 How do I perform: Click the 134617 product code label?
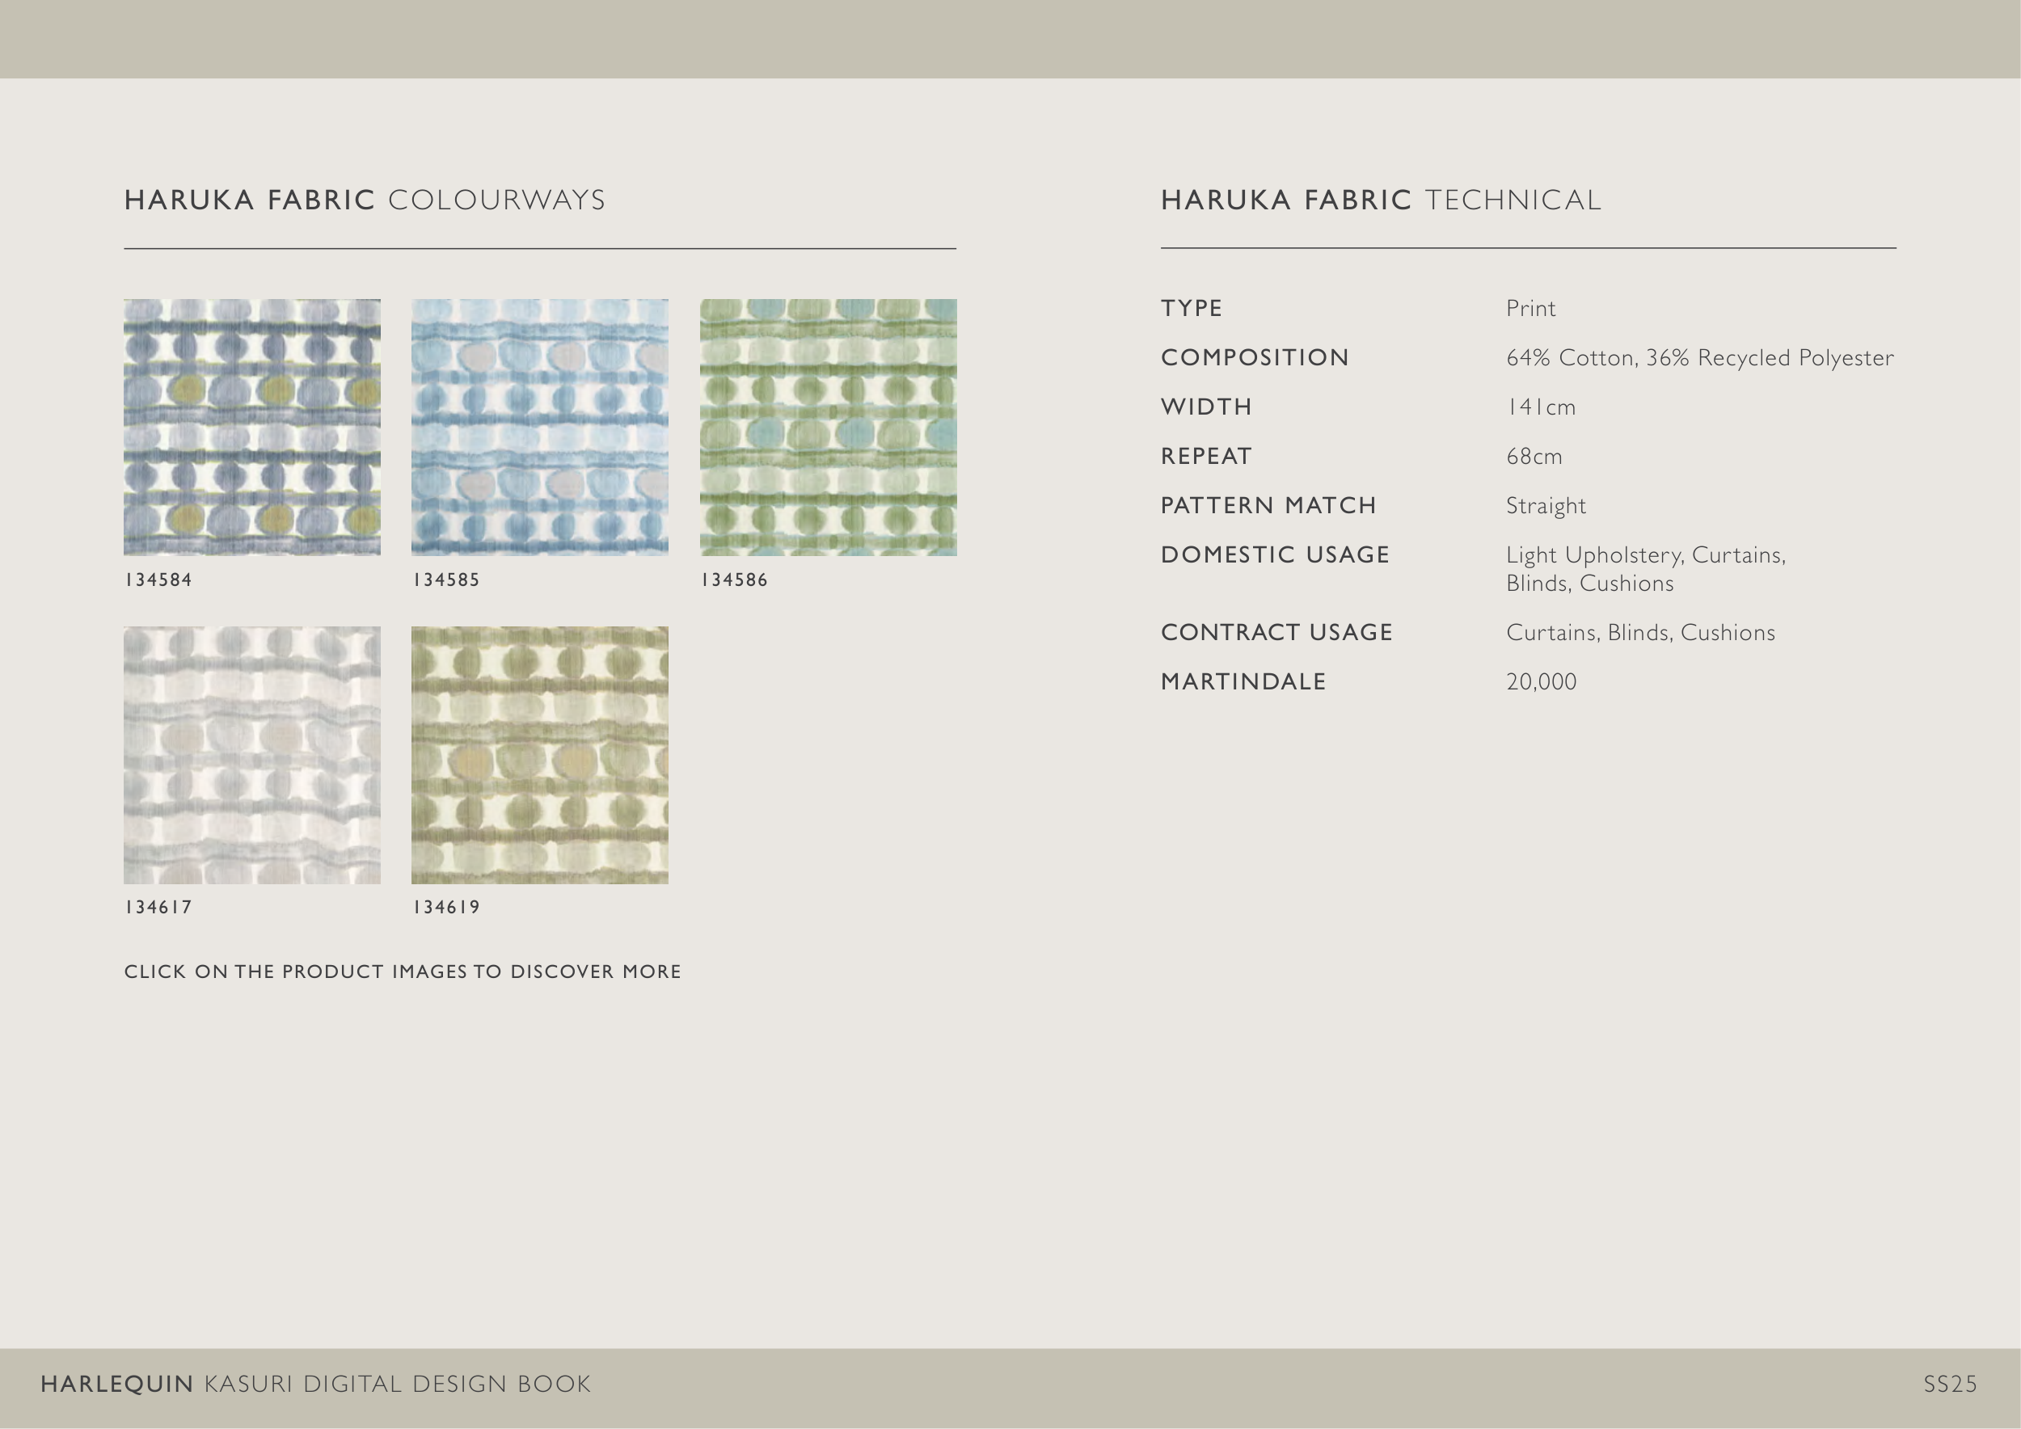pos(158,907)
